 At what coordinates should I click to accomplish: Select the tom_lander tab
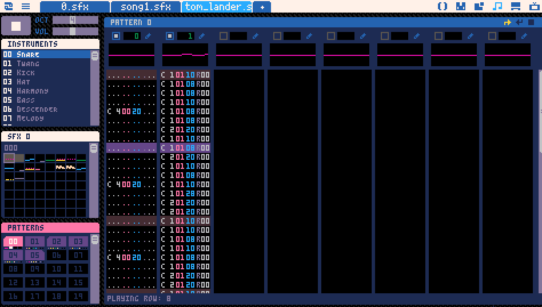[x=217, y=6]
